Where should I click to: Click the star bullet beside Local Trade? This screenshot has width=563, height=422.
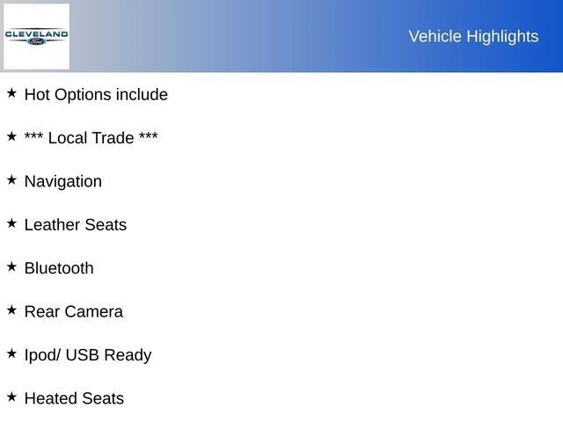click(x=11, y=136)
